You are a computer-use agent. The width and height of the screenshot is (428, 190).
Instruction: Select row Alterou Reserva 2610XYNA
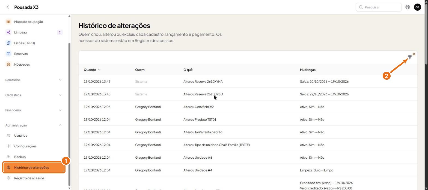pyautogui.click(x=248, y=82)
